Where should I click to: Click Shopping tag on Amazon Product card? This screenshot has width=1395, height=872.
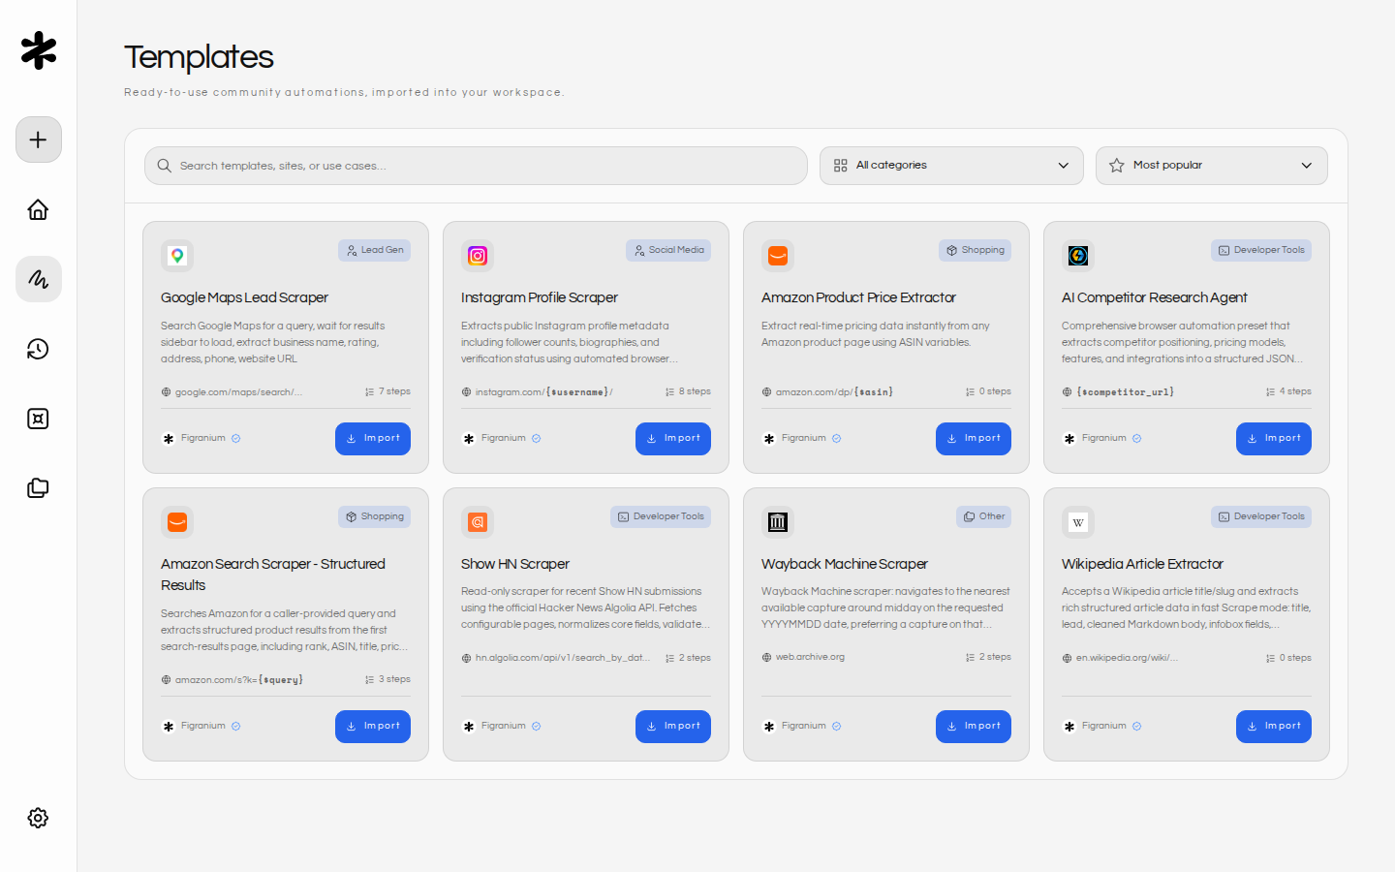(975, 250)
